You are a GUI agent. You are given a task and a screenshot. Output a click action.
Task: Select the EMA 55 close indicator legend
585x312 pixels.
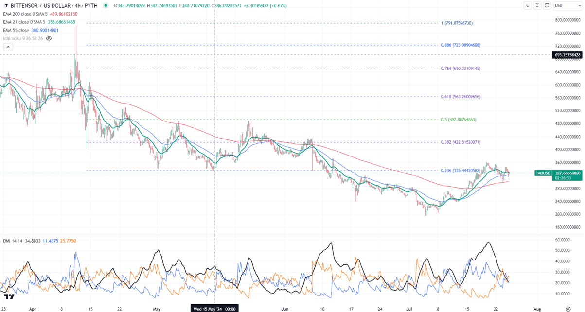click(16, 30)
